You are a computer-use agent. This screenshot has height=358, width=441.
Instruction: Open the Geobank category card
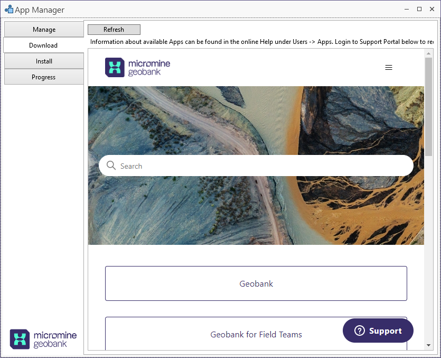click(256, 283)
